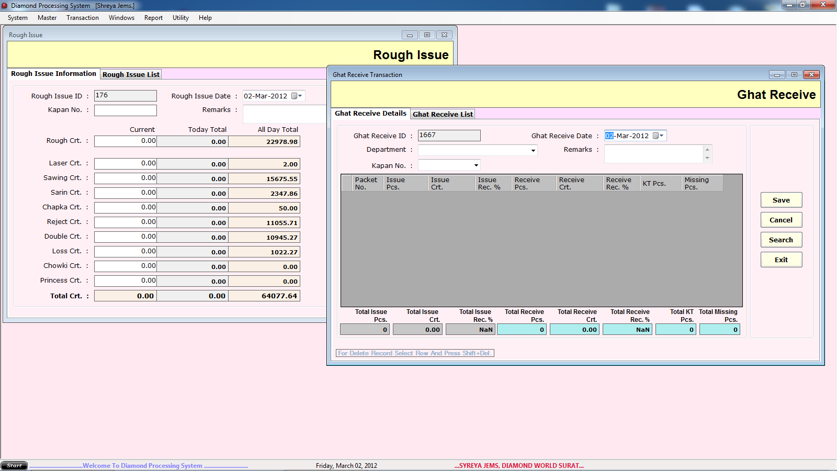Switch to Ghat Receive List tab
Image resolution: width=837 pixels, height=471 pixels.
[x=443, y=114]
